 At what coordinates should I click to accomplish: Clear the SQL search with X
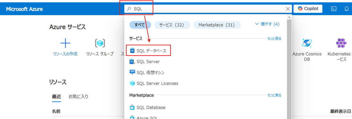coord(288,9)
